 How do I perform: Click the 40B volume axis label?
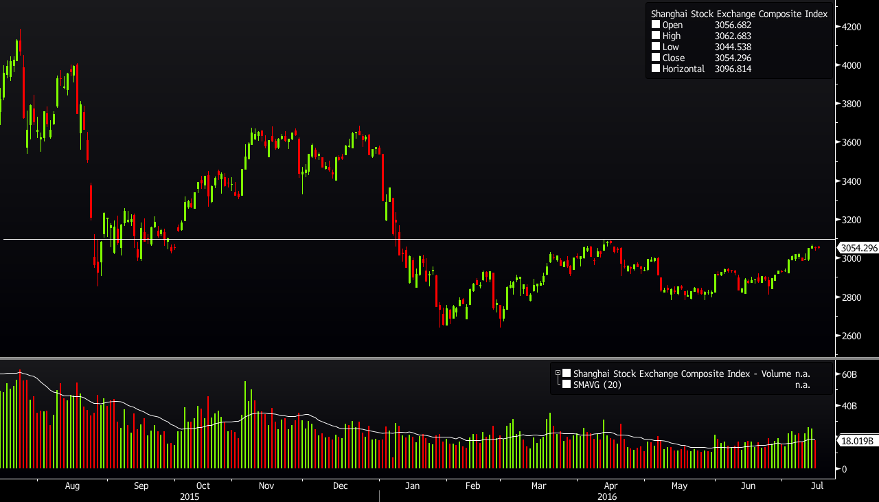pos(849,406)
